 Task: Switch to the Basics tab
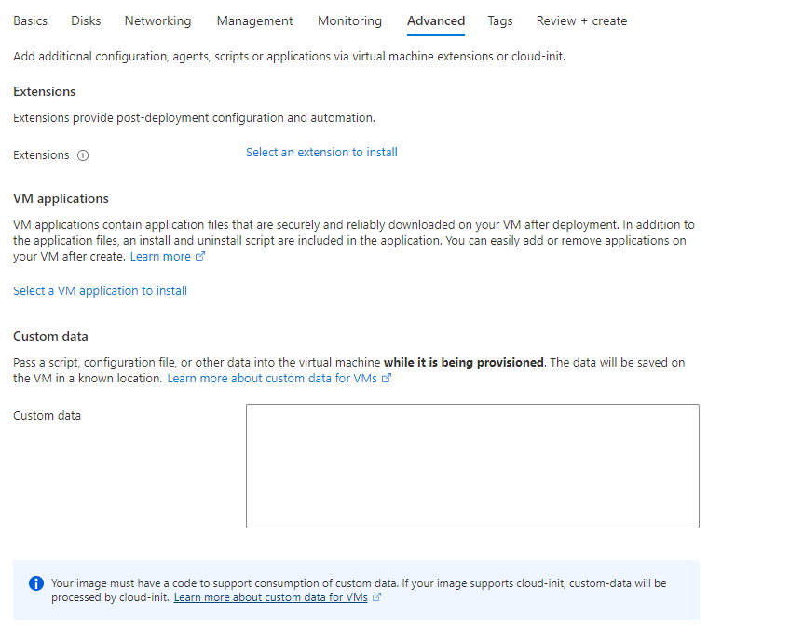pyautogui.click(x=30, y=20)
